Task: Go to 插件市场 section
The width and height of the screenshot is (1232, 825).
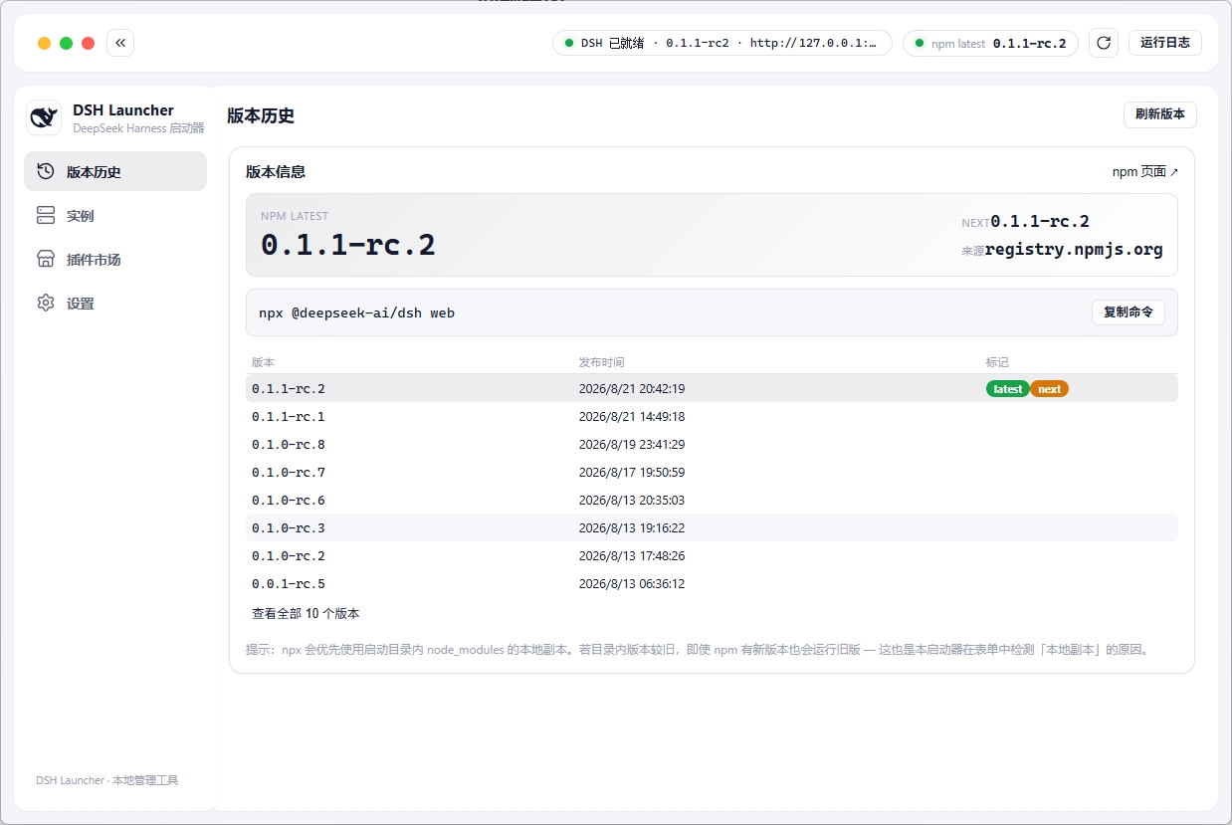Action: (x=115, y=259)
